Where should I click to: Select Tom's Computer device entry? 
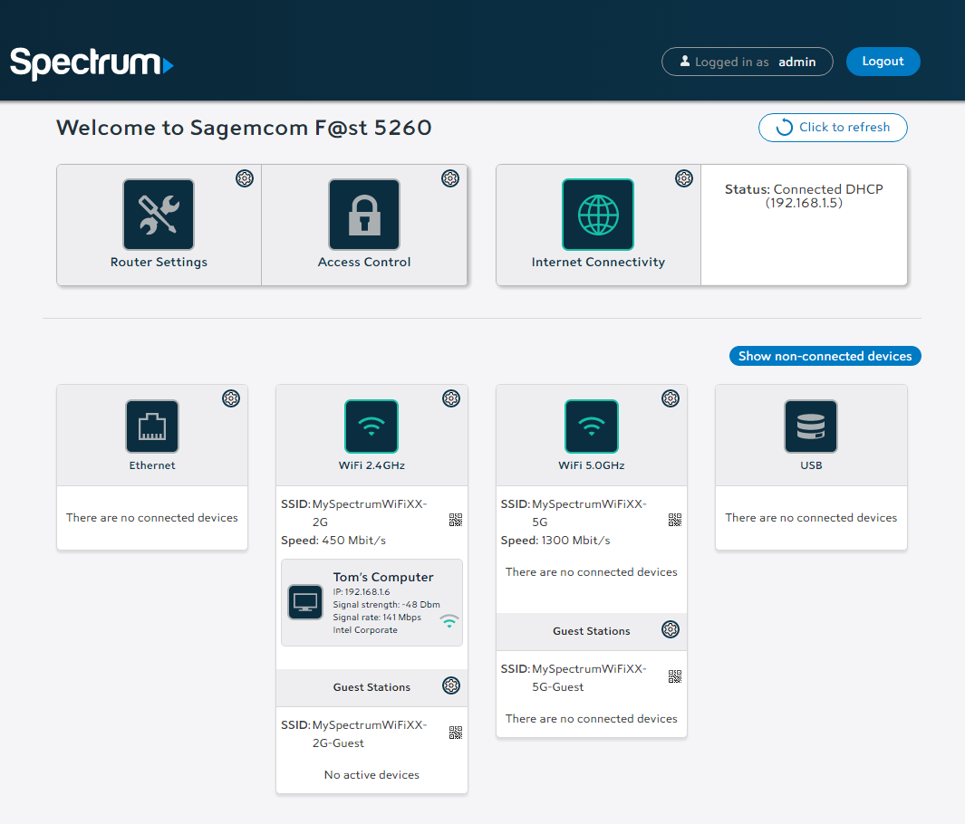click(372, 602)
